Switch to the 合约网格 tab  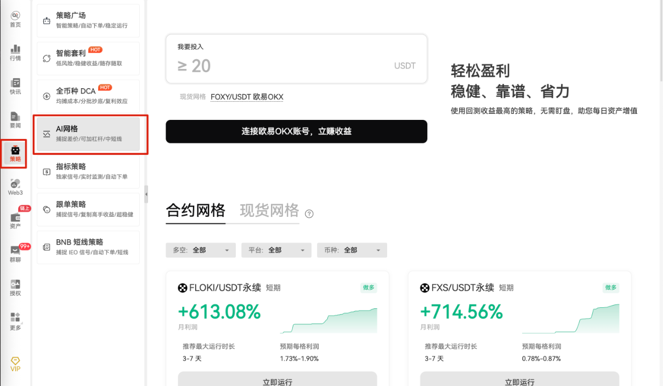(196, 211)
